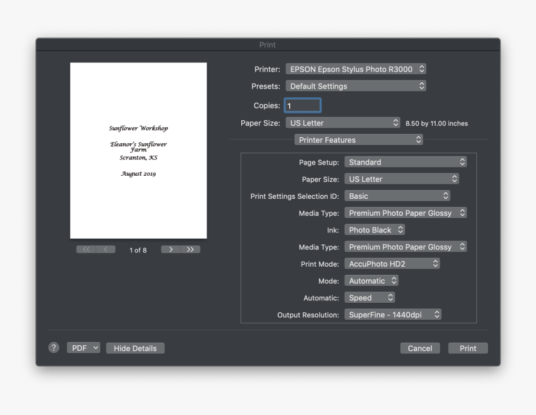Go to previous page in preview

pyautogui.click(x=105, y=250)
